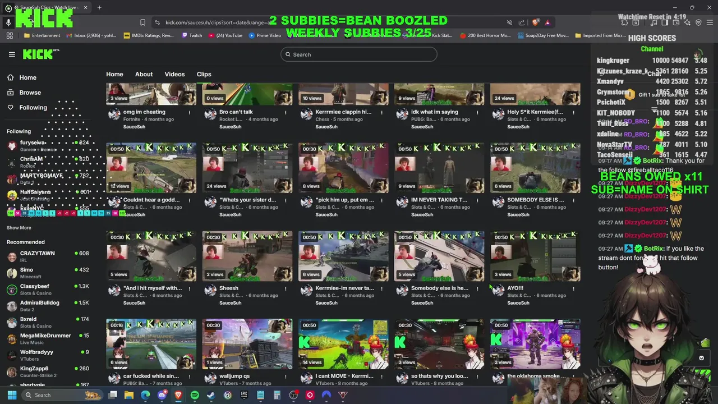The height and width of the screenshot is (404, 718).
Task: Open options for 'Sheesh' clip
Action: [286, 288]
